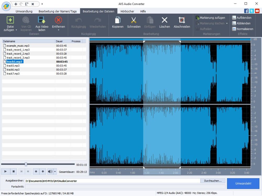
Task: Click the Löschen X icon
Action: tap(165, 20)
